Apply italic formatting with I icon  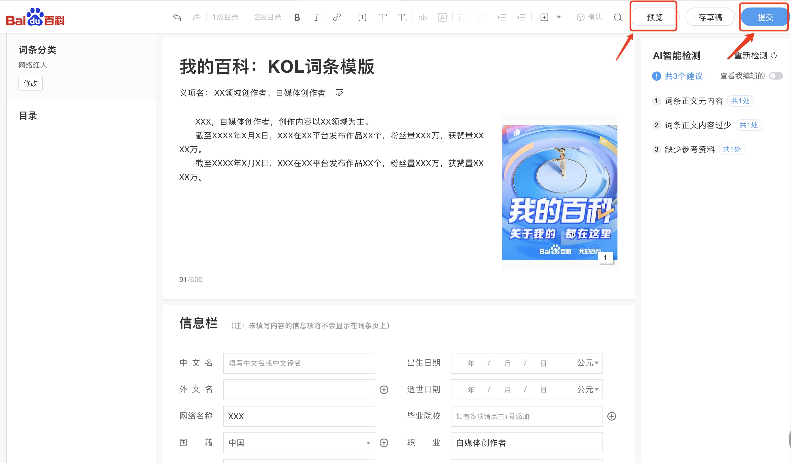click(x=317, y=17)
